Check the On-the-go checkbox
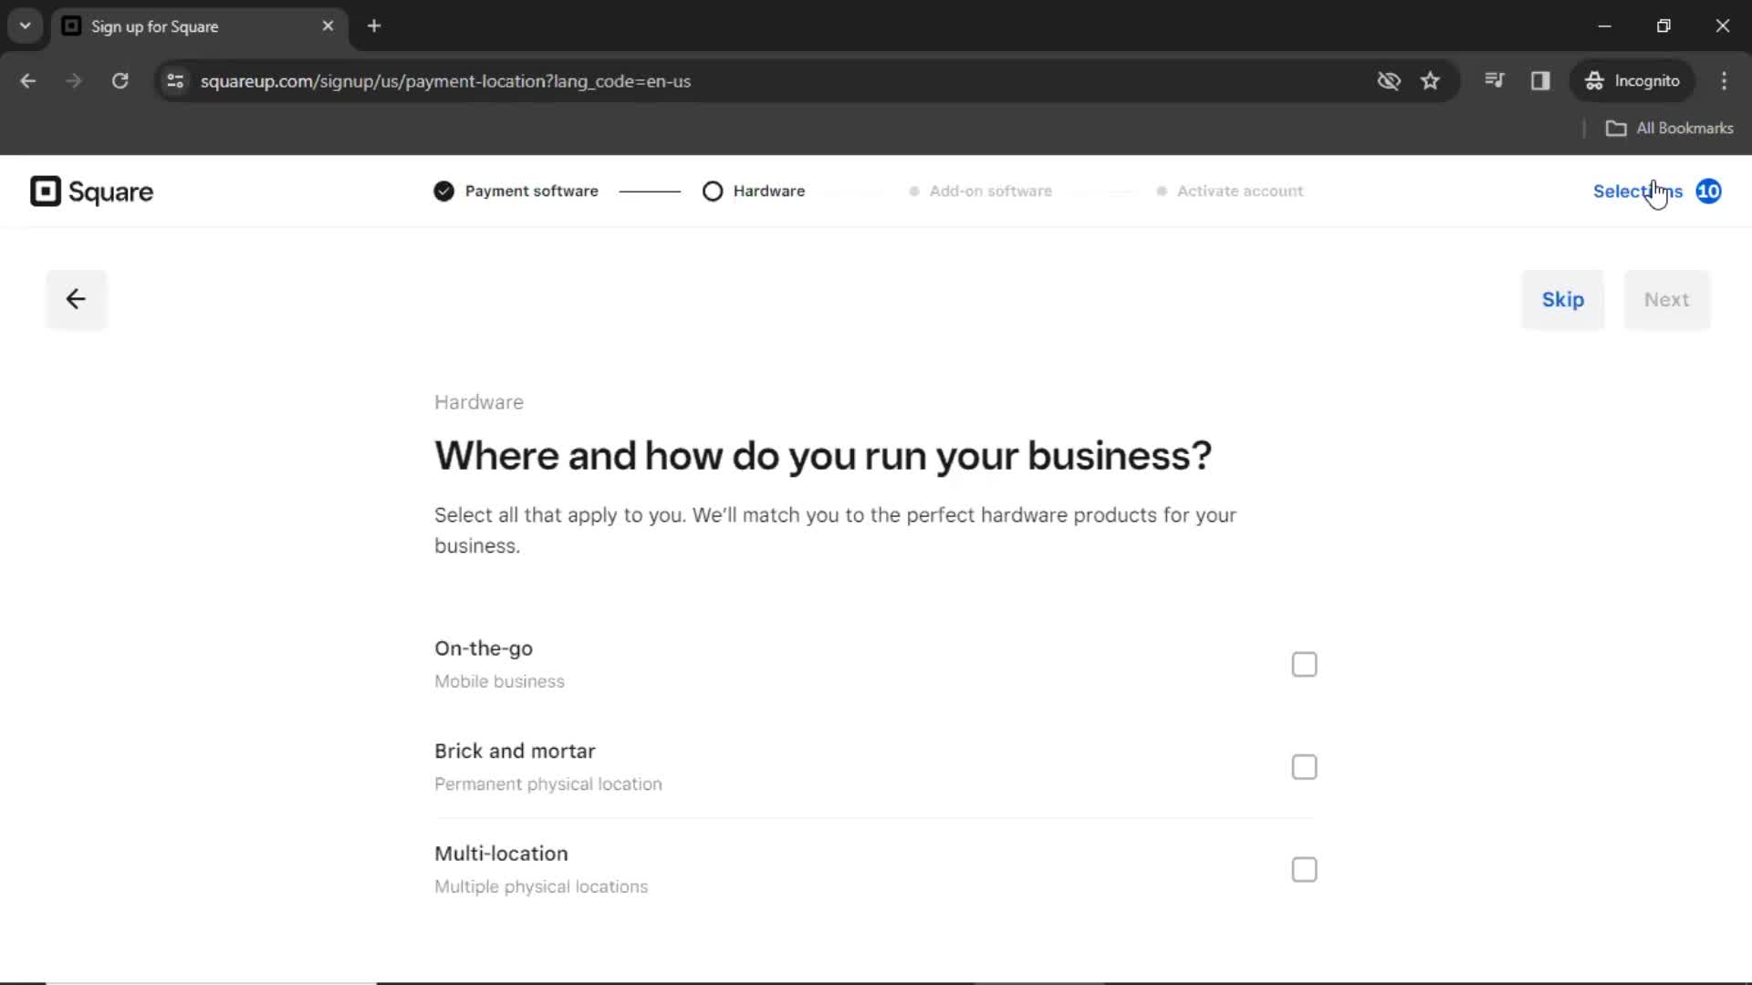The height and width of the screenshot is (985, 1752). 1304,665
